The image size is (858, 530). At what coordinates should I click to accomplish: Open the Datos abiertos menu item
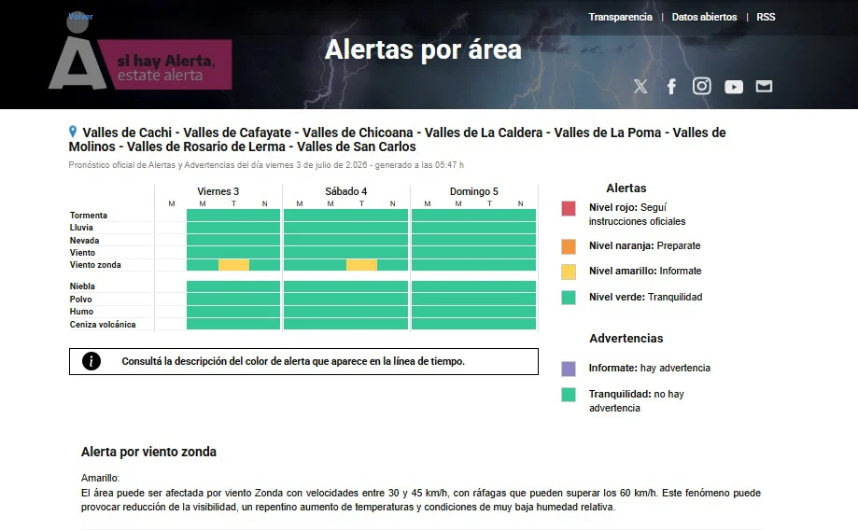pos(704,17)
